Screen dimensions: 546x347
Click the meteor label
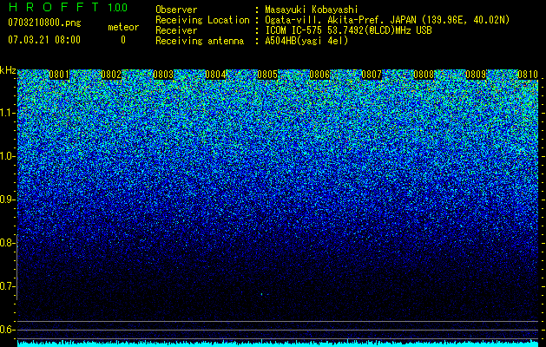(123, 27)
